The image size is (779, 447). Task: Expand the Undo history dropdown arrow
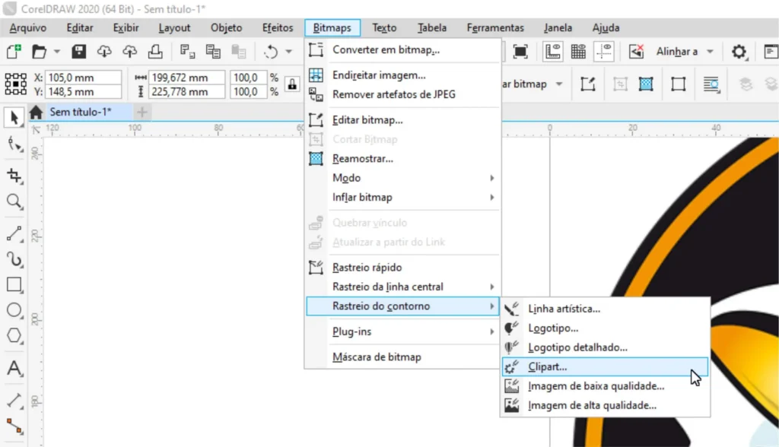click(x=288, y=51)
